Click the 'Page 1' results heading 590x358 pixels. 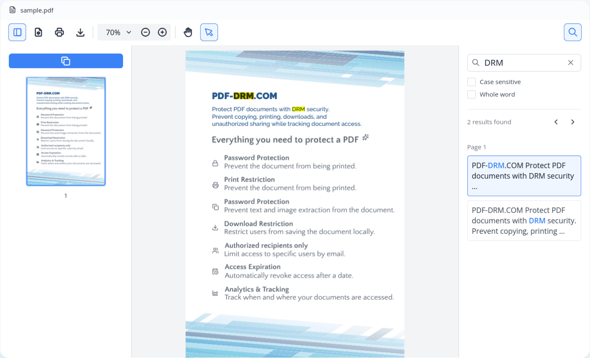477,147
